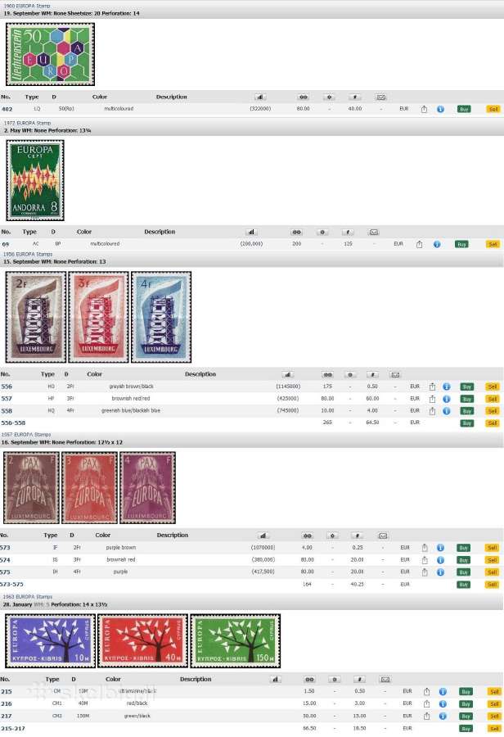View the Liechtenstein 50 Europa stamp image
The image size is (504, 737).
click(x=50, y=55)
